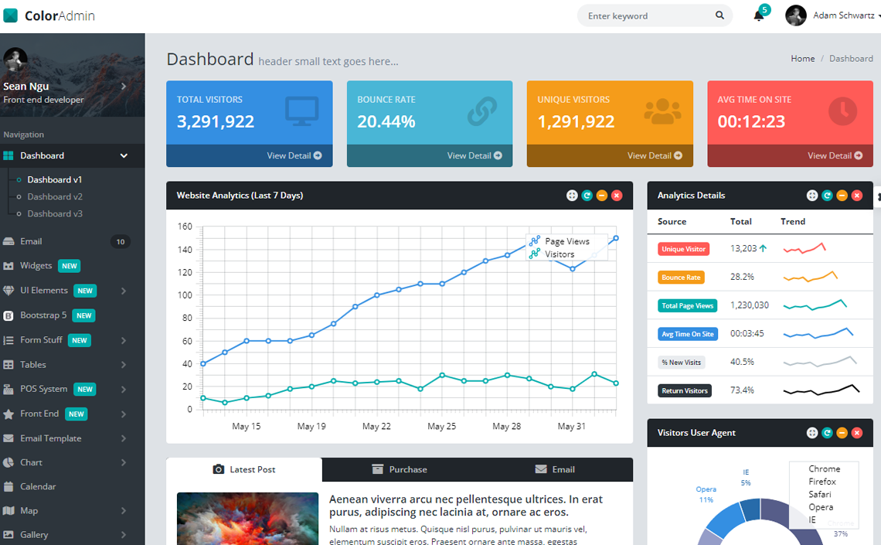The height and width of the screenshot is (545, 881).
Task: Click the Bootstrap 5 icon in the sidebar
Action: tap(9, 315)
